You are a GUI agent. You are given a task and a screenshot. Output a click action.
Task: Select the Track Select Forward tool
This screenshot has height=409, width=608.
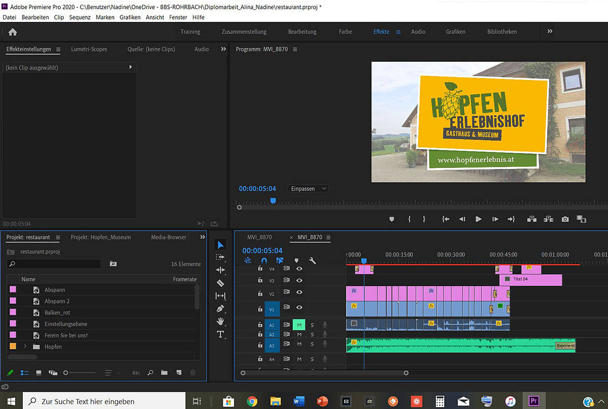click(220, 257)
